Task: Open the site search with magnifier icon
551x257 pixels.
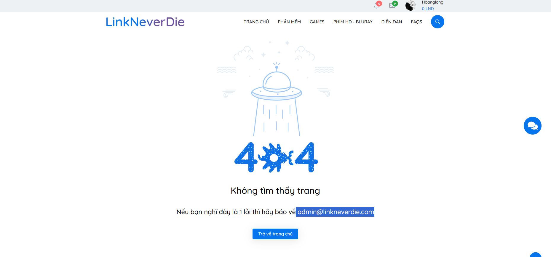Action: pos(437,22)
